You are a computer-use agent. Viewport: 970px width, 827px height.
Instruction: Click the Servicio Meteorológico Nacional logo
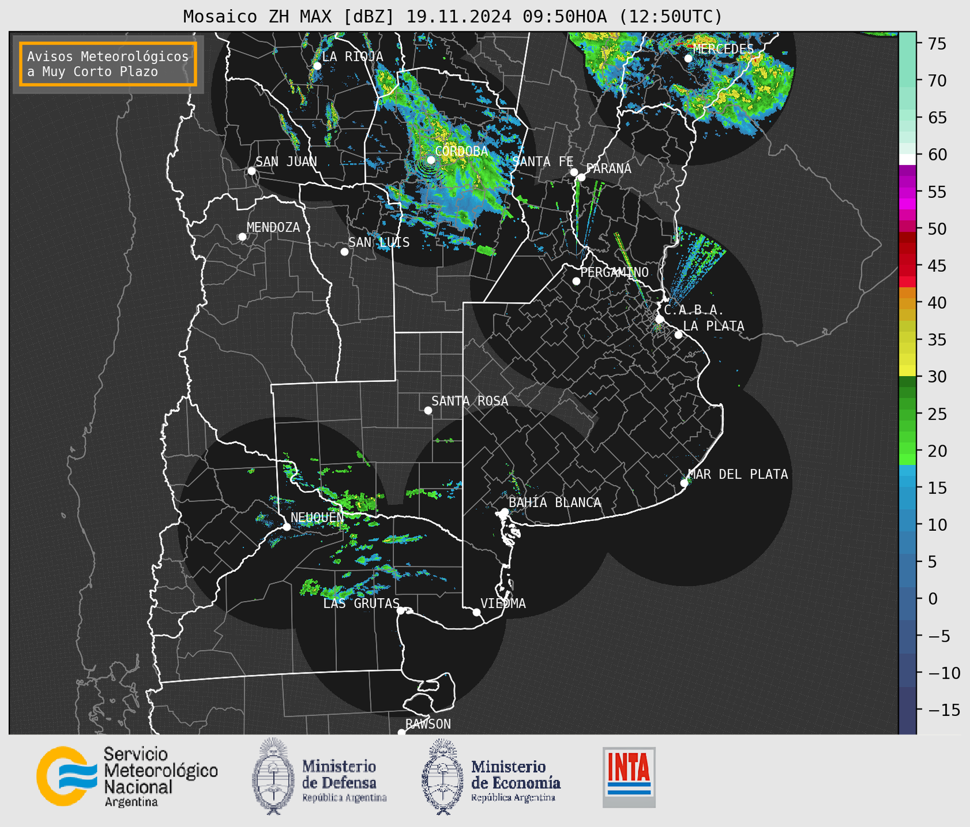66,776
